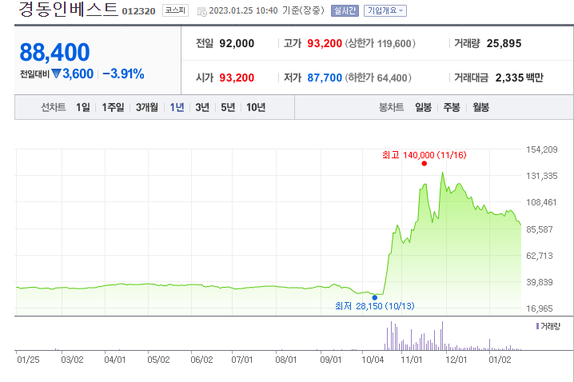Select the 1일 line chart tab
The height and width of the screenshot is (382, 574).
coord(82,107)
